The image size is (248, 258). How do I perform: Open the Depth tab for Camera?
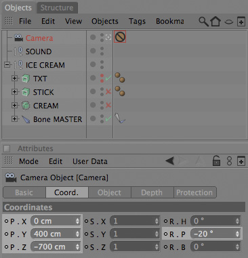point(152,192)
